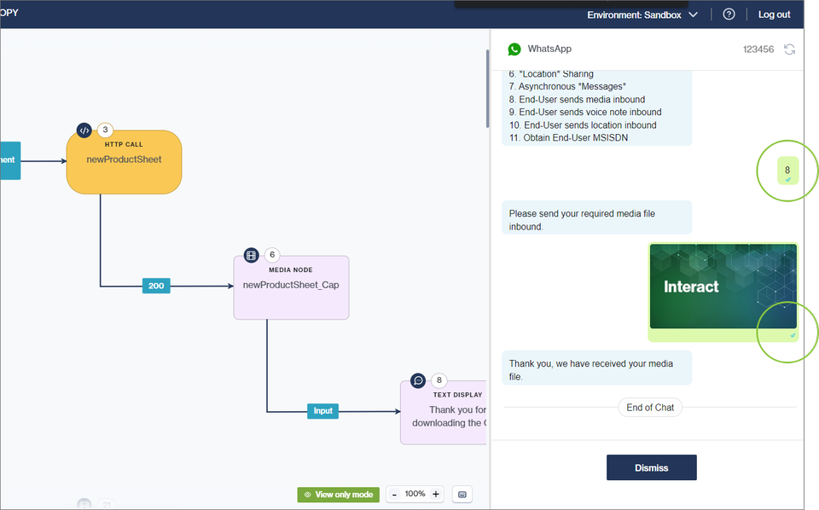Click the 200 connector label

[156, 287]
